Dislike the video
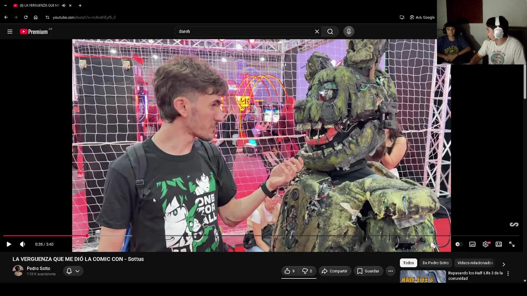The width and height of the screenshot is (527, 296). pyautogui.click(x=308, y=271)
